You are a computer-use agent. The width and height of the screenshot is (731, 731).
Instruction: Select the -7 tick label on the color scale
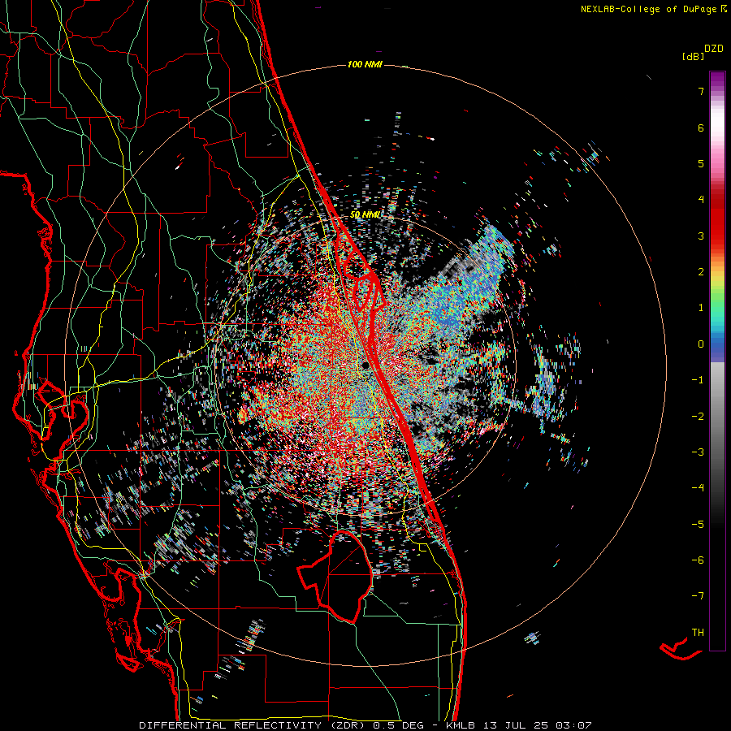click(x=698, y=596)
